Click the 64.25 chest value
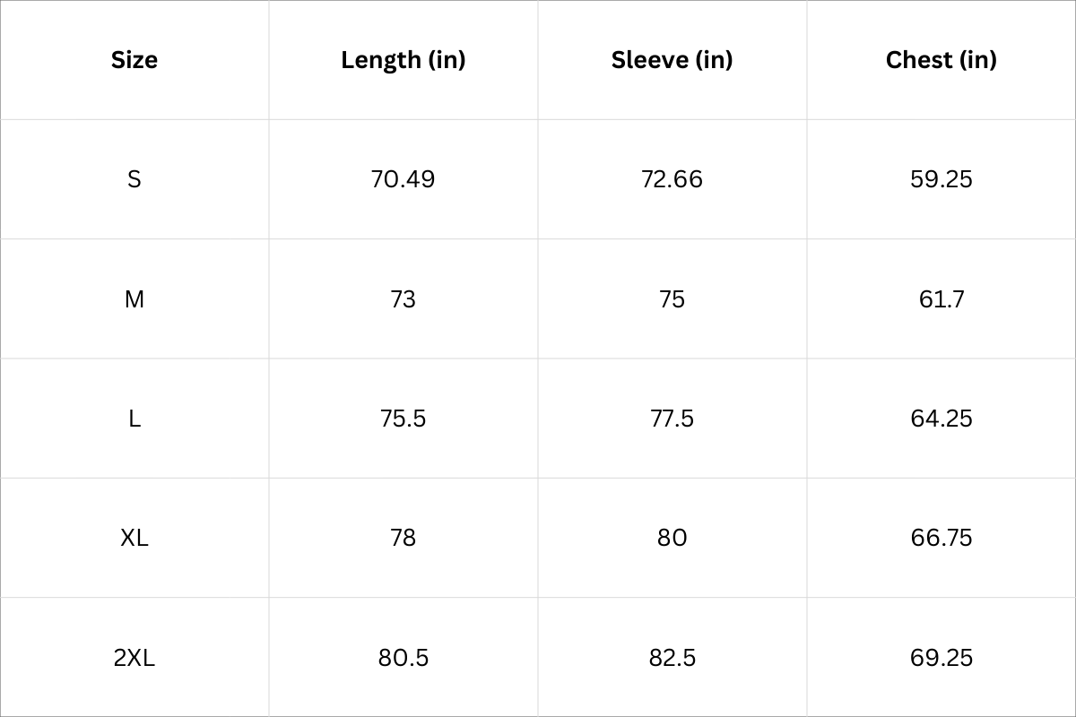The height and width of the screenshot is (717, 1076). [941, 419]
